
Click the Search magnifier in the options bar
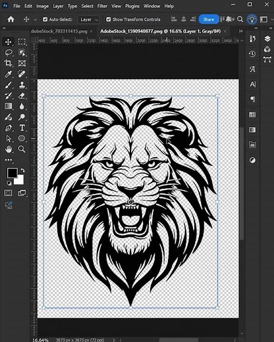[240, 19]
